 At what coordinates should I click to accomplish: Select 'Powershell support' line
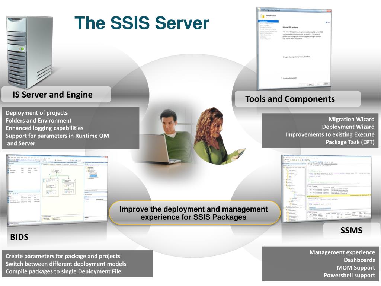coord(349,275)
